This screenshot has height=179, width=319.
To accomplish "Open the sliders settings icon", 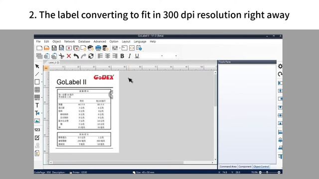I will coord(115,48).
